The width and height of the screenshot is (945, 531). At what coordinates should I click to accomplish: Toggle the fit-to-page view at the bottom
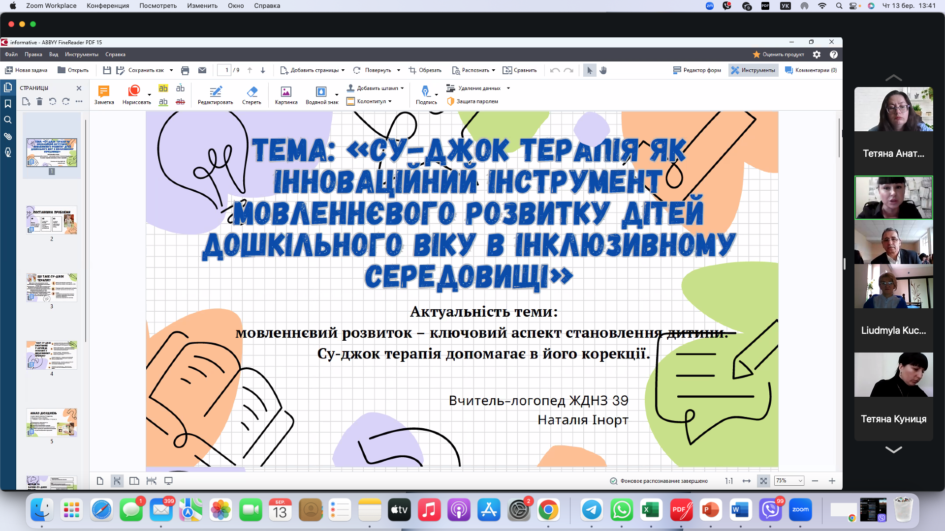763,481
